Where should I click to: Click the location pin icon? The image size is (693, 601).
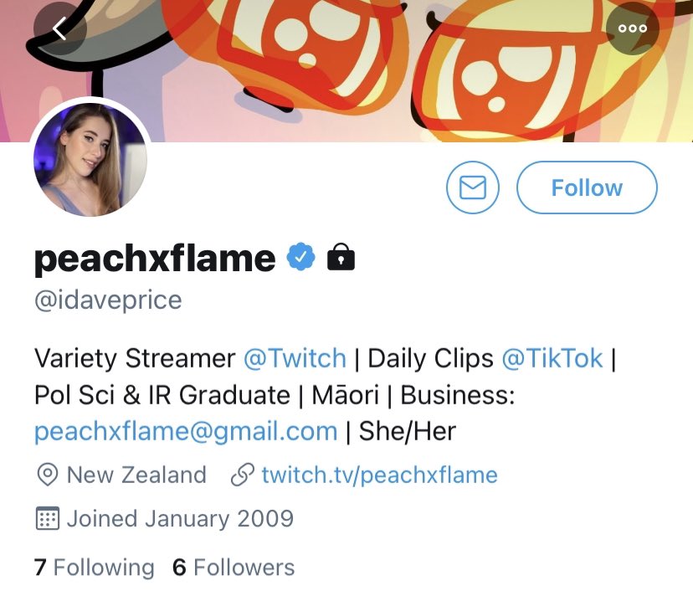click(48, 475)
